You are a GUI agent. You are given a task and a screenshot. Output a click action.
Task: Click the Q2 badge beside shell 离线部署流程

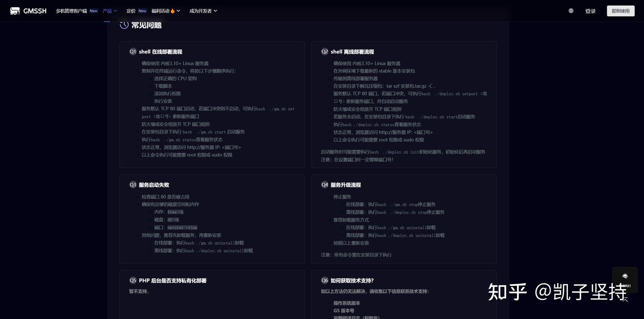coord(325,51)
